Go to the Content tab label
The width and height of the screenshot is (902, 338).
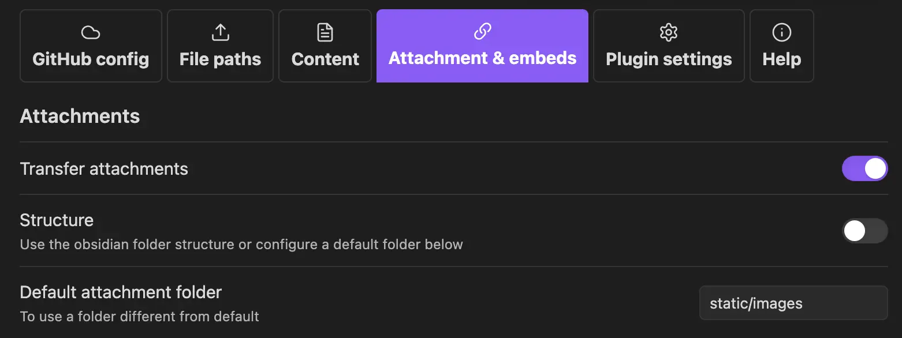click(325, 59)
